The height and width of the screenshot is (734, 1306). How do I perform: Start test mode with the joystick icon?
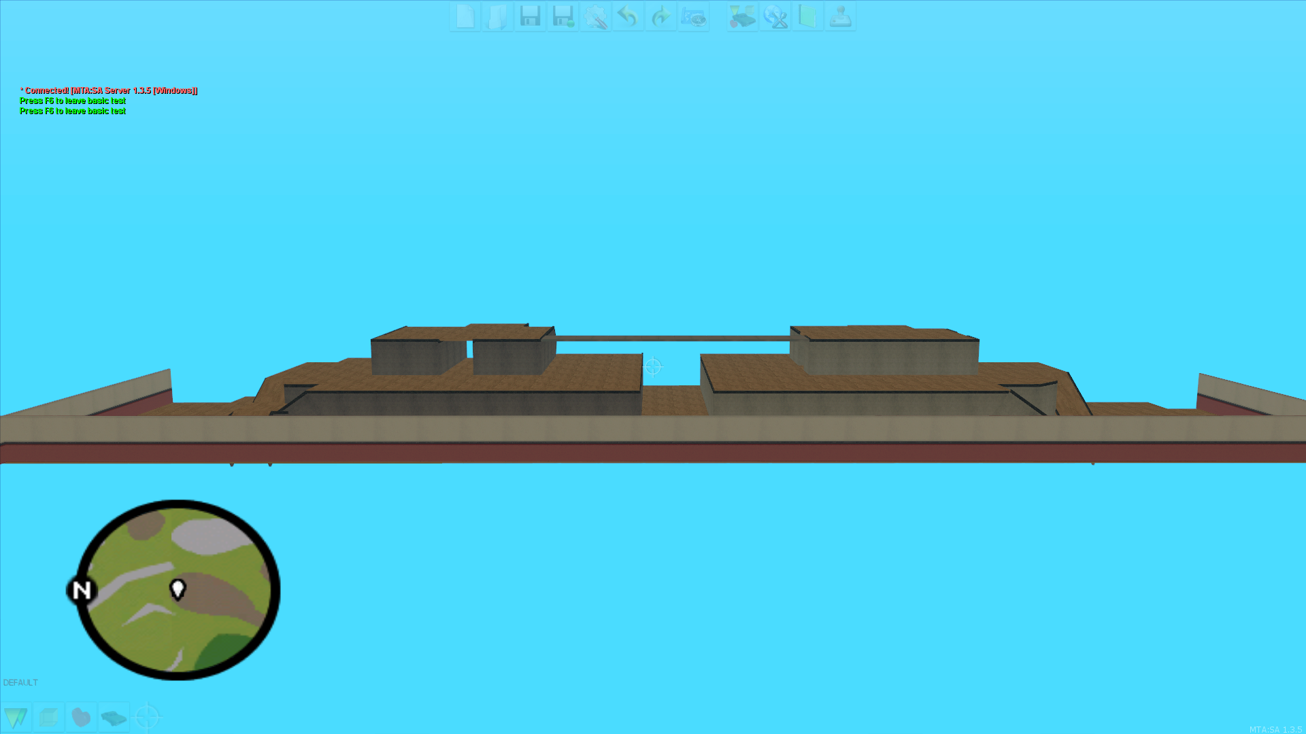[841, 16]
